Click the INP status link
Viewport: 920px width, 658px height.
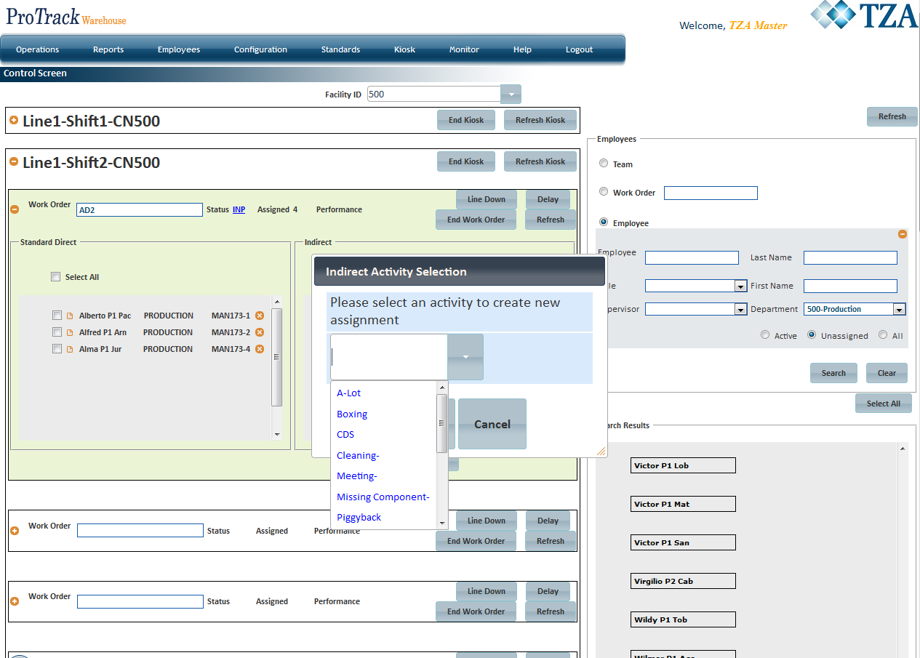tap(239, 209)
